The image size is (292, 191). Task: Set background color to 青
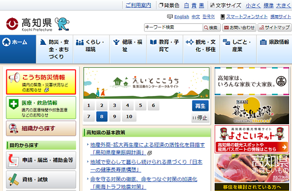(x=194, y=5)
